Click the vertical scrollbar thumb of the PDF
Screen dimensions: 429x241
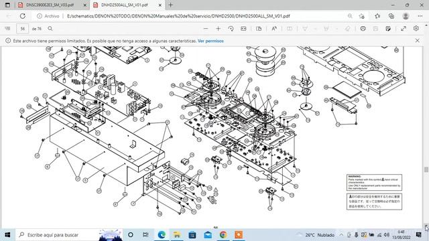(426, 169)
